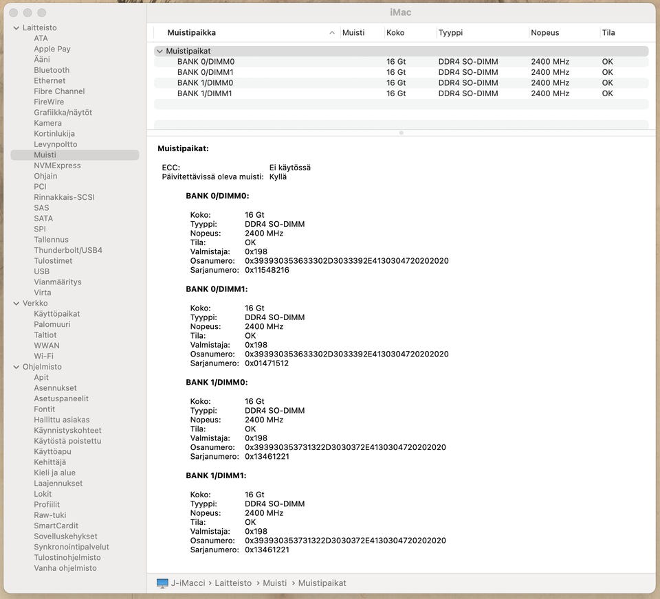Viewport: 660px width, 599px height.
Task: Select Laajennukset in the sidebar
Action: click(x=58, y=484)
